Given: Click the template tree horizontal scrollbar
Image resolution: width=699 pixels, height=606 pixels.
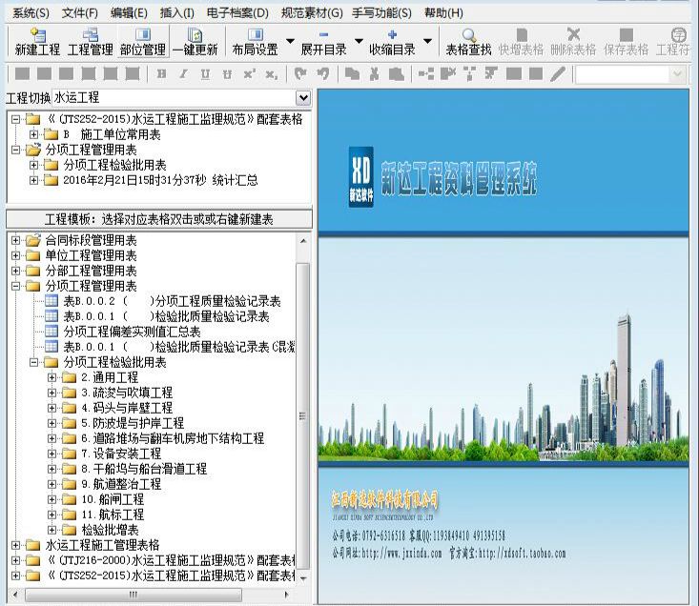Looking at the screenshot, I should (143, 595).
